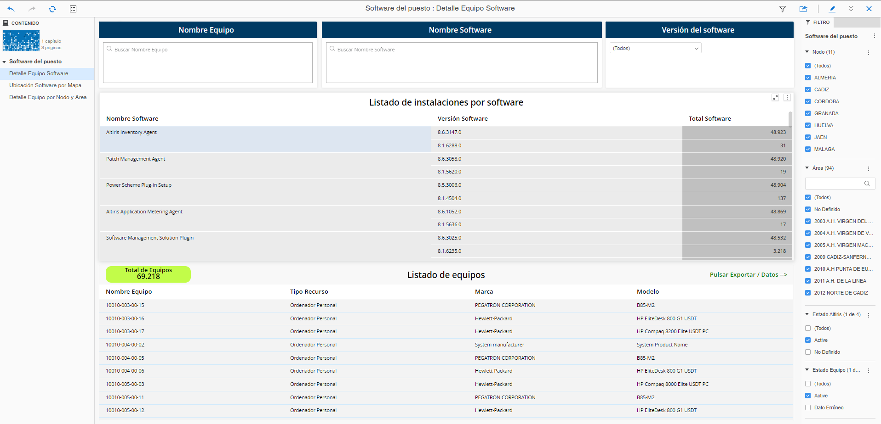Screen dimensions: 881x424
Task: Check No Definido under Estado Altiris
Action: point(808,352)
